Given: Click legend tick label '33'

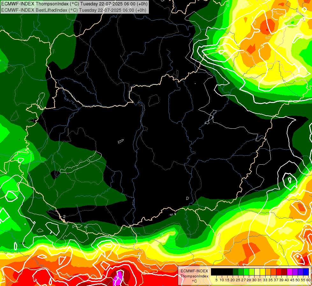Looking at the screenshot, I should click(265, 280).
